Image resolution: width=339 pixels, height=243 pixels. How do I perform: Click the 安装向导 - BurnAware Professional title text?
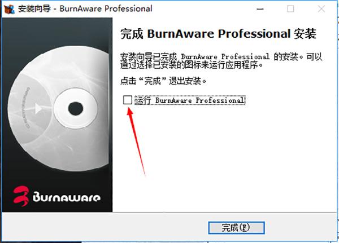click(85, 8)
